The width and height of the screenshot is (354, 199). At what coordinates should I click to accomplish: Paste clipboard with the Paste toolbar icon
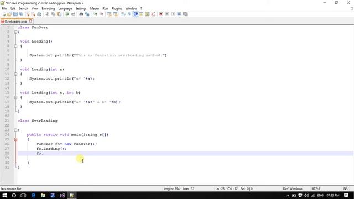(59, 14)
